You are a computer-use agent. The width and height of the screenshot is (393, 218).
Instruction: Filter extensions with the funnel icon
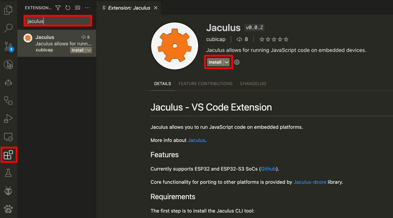[58, 8]
